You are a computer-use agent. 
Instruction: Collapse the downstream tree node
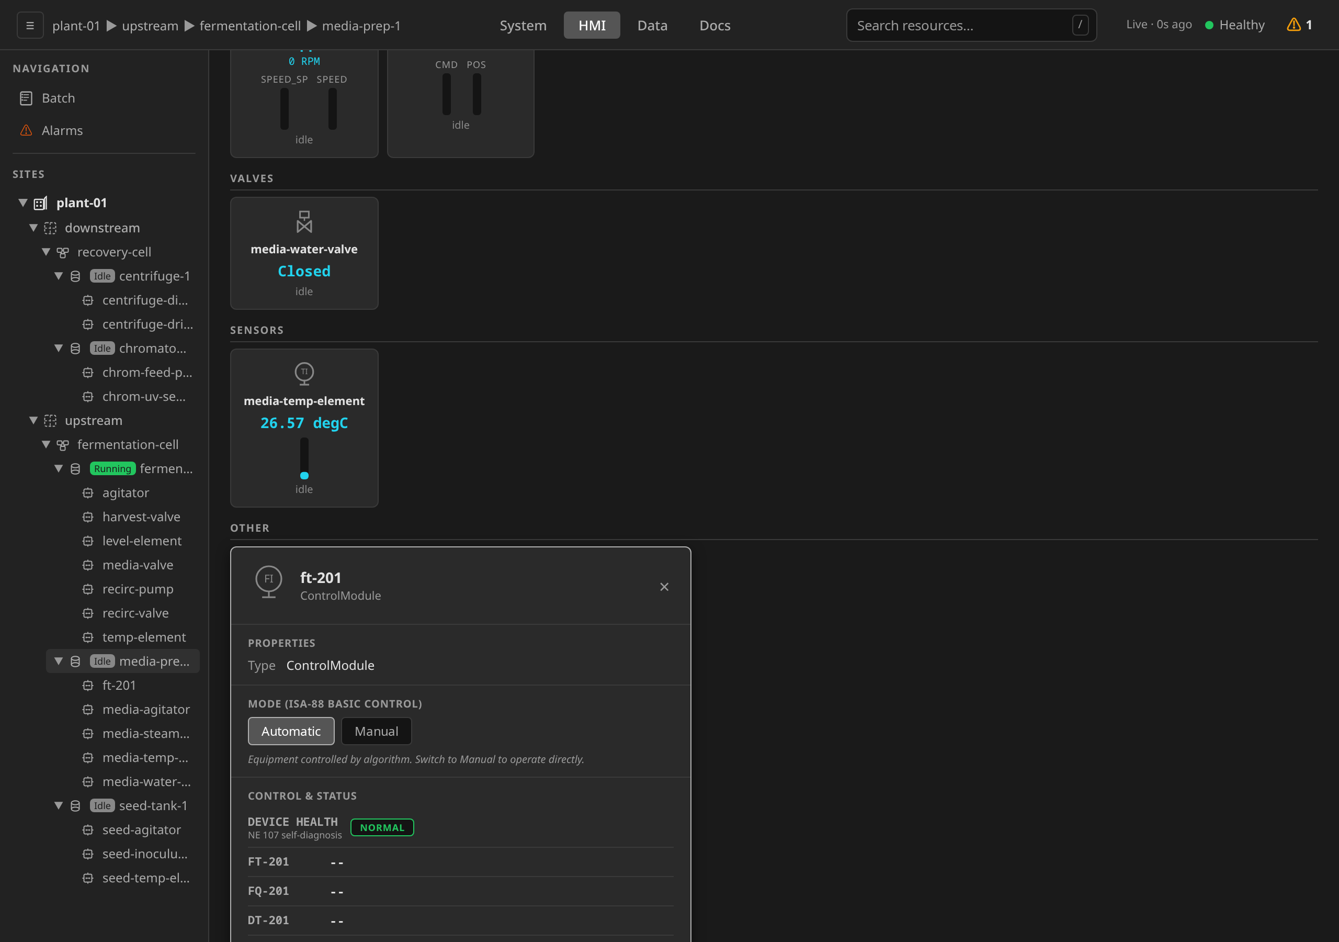coord(33,228)
